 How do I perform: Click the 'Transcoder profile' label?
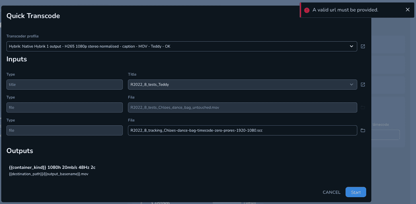23,36
